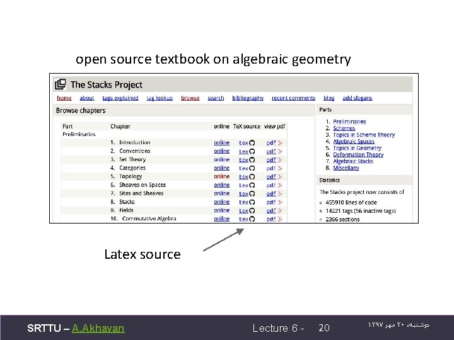The width and height of the screenshot is (454, 340).
Task: Open Topology chapter online link
Action: tap(222, 176)
